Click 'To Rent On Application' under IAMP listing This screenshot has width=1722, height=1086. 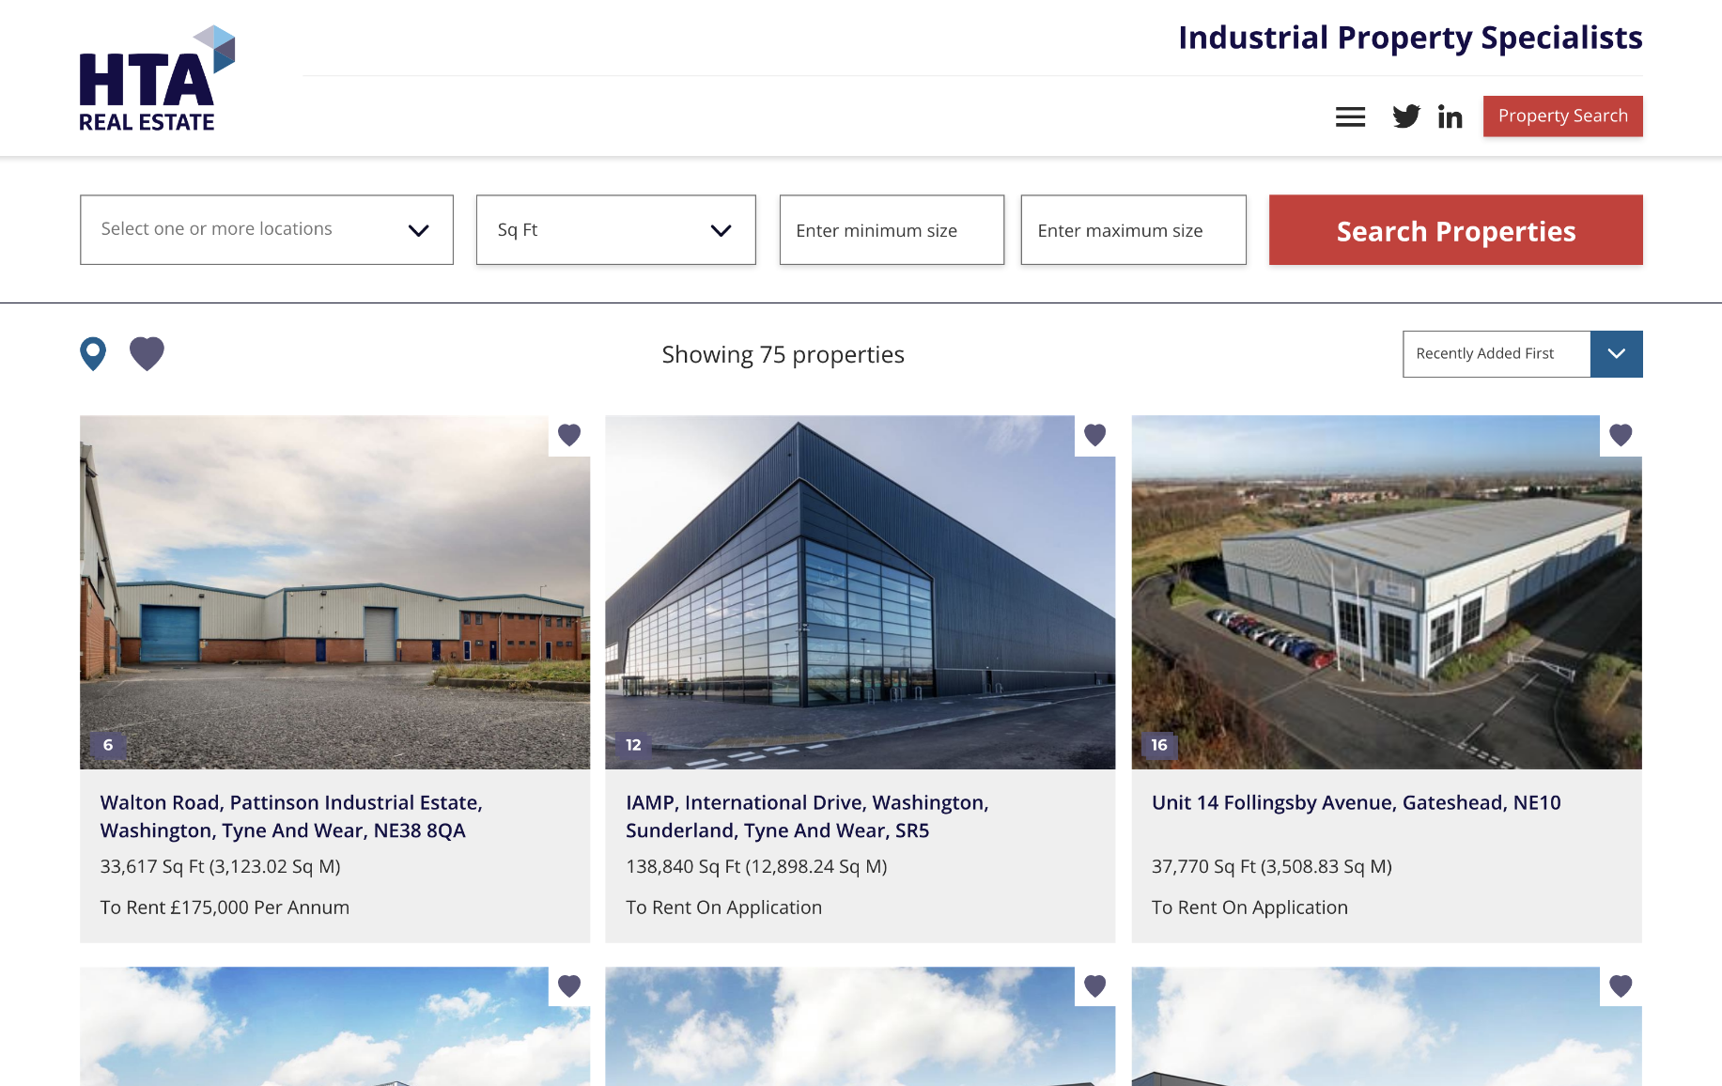(723, 908)
